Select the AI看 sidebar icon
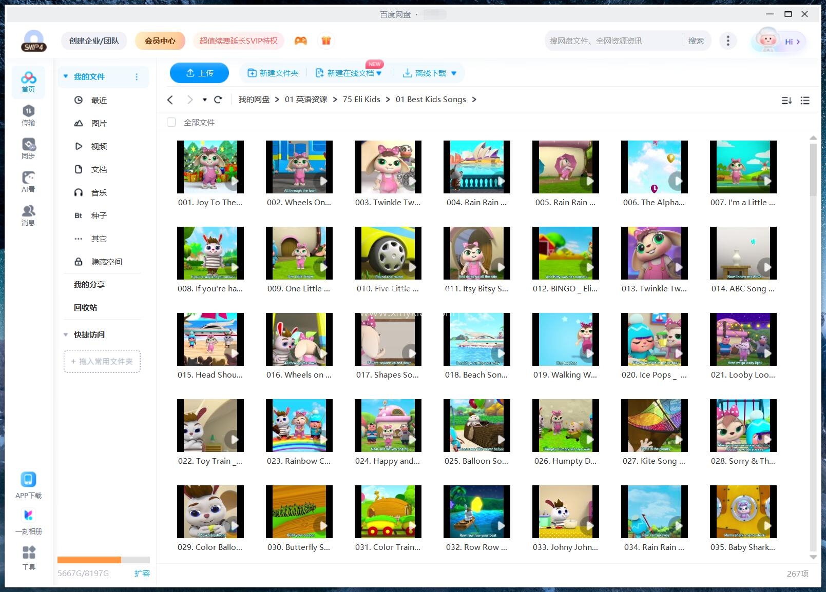Screen dimensions: 826x592 click(28, 182)
